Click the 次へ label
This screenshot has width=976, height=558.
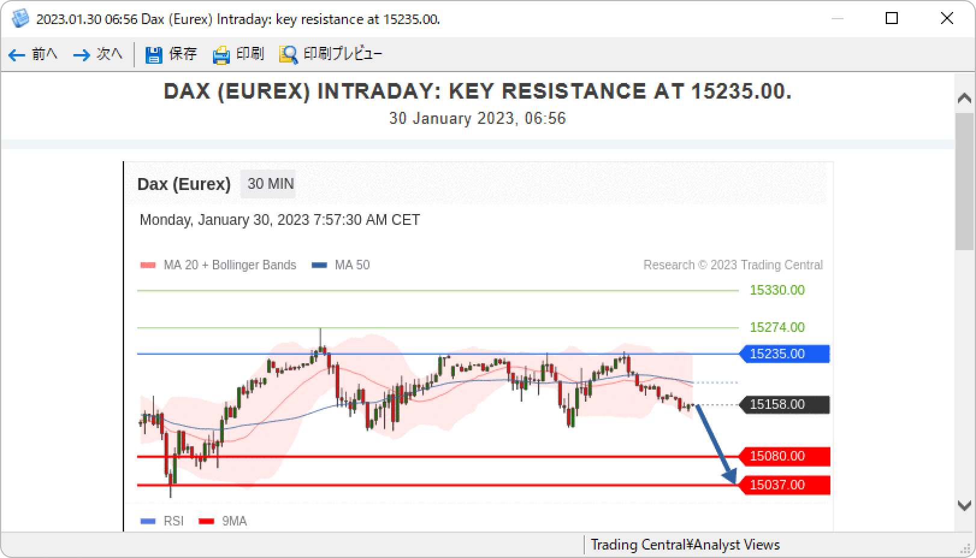[x=110, y=54]
